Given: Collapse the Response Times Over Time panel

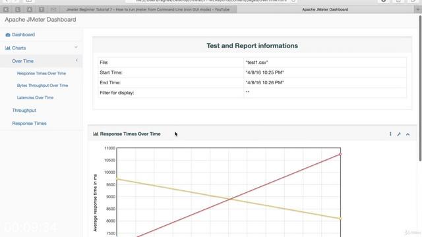Looking at the screenshot, I should [407, 134].
